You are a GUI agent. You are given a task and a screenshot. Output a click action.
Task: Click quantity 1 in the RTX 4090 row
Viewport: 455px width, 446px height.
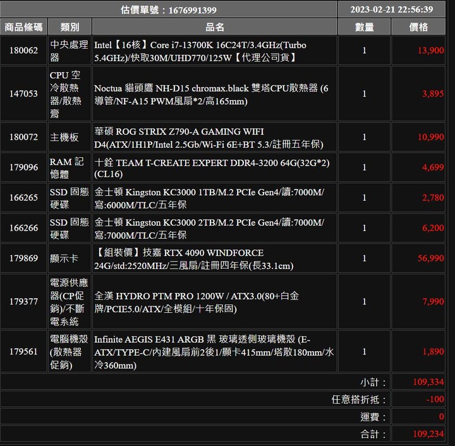[x=364, y=258]
